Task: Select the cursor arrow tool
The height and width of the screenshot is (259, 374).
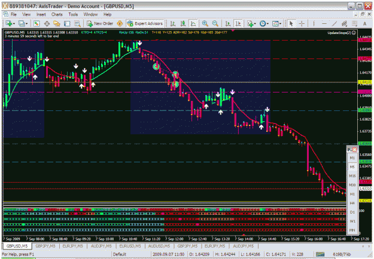Action: coord(291,23)
